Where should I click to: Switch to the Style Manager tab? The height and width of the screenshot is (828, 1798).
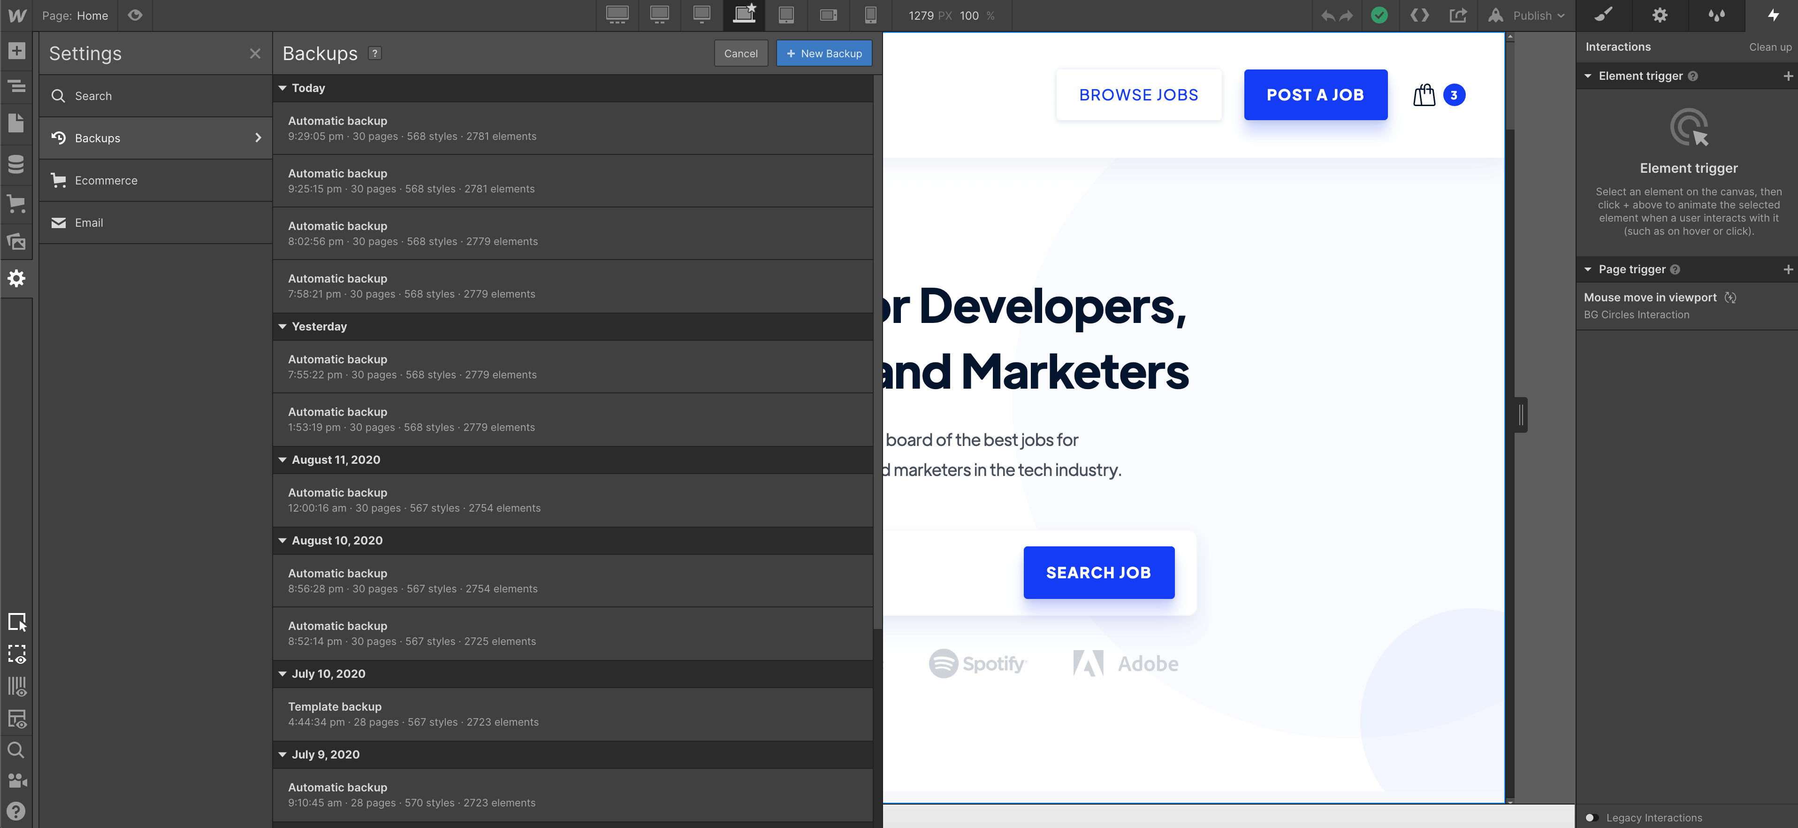click(1716, 15)
